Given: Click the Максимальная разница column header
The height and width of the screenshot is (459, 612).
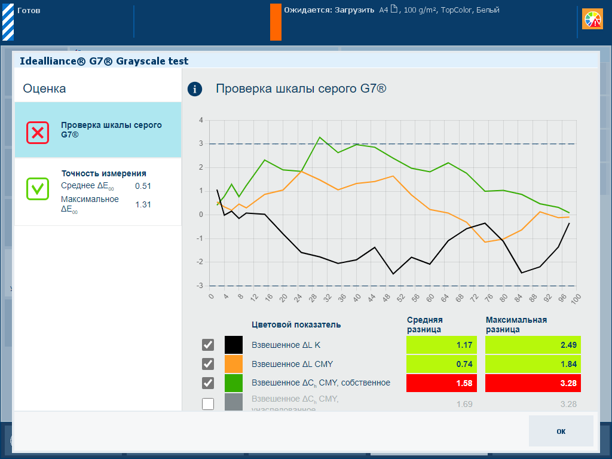Looking at the screenshot, I should 516,325.
